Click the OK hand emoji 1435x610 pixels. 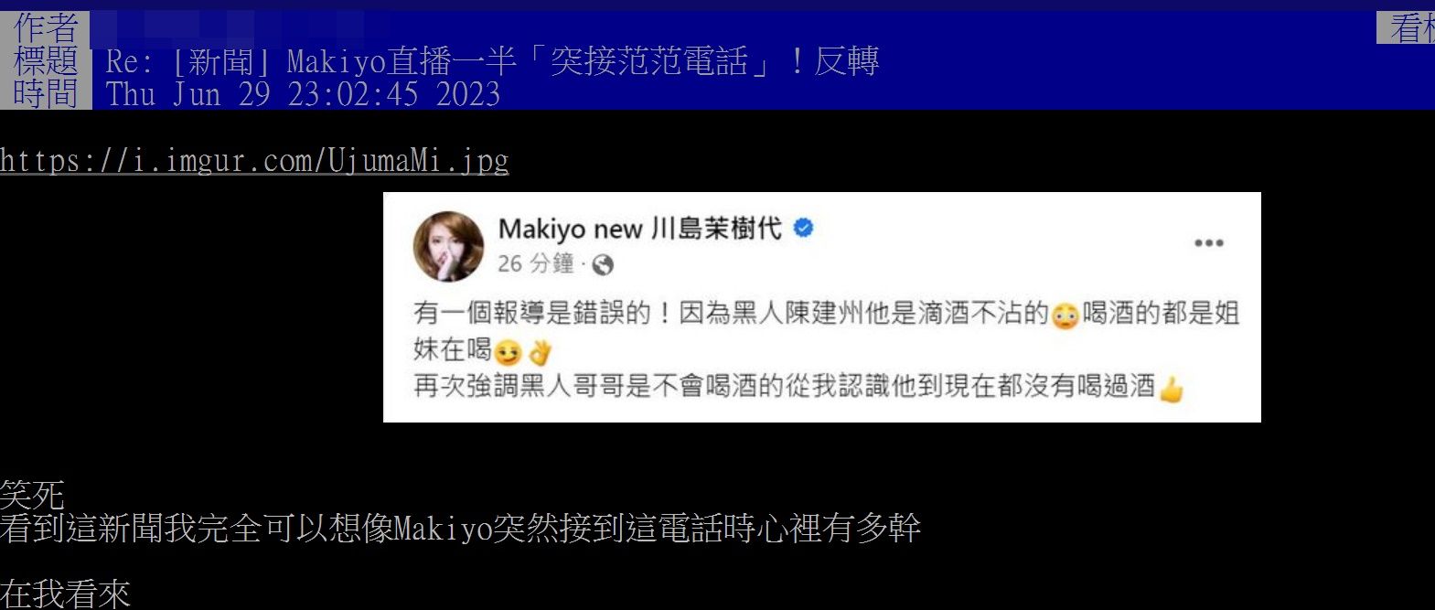(541, 352)
